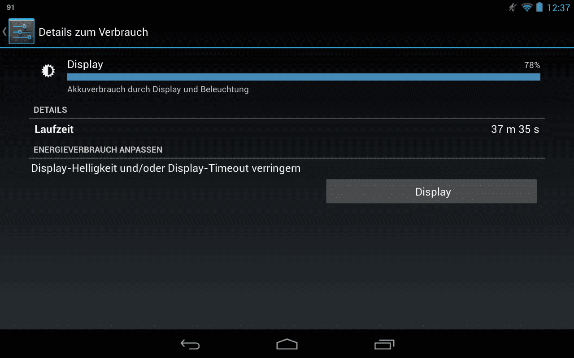574x358 pixels.
Task: Click the blue Display usage bar
Action: tap(304, 77)
